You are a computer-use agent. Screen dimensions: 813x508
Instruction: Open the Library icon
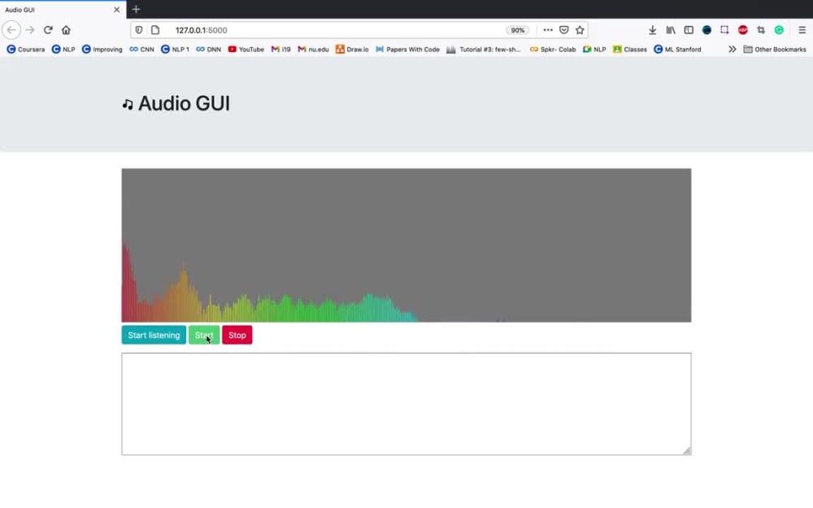pos(671,30)
